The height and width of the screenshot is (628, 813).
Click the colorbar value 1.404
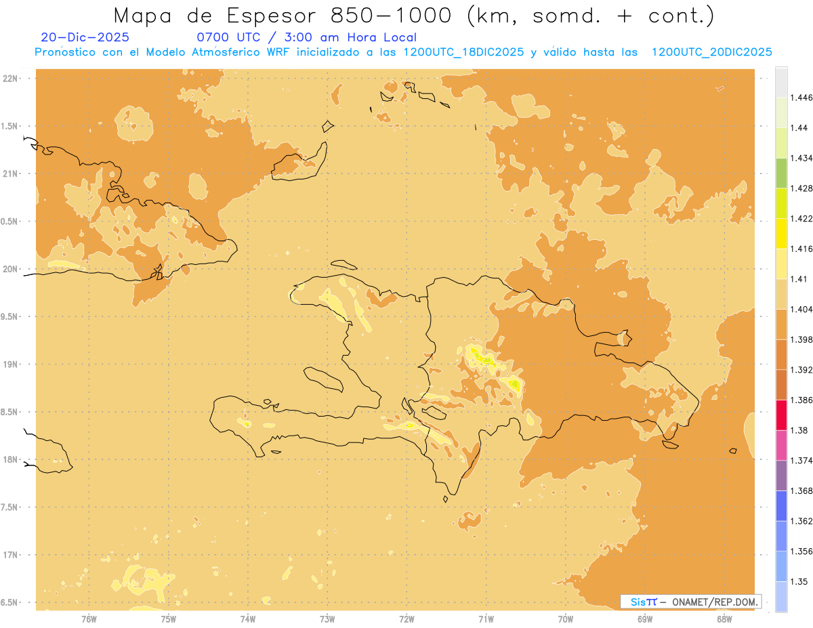click(802, 309)
